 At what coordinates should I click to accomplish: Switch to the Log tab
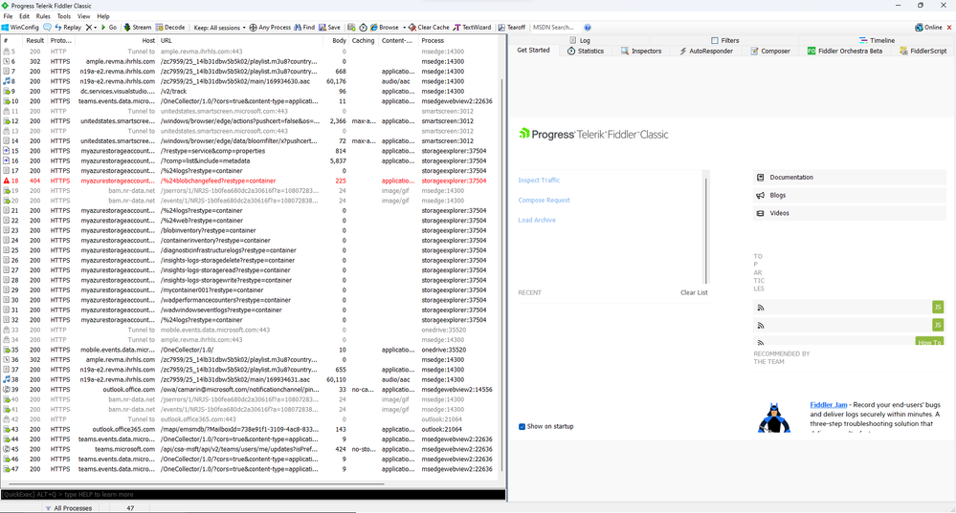pyautogui.click(x=579, y=40)
